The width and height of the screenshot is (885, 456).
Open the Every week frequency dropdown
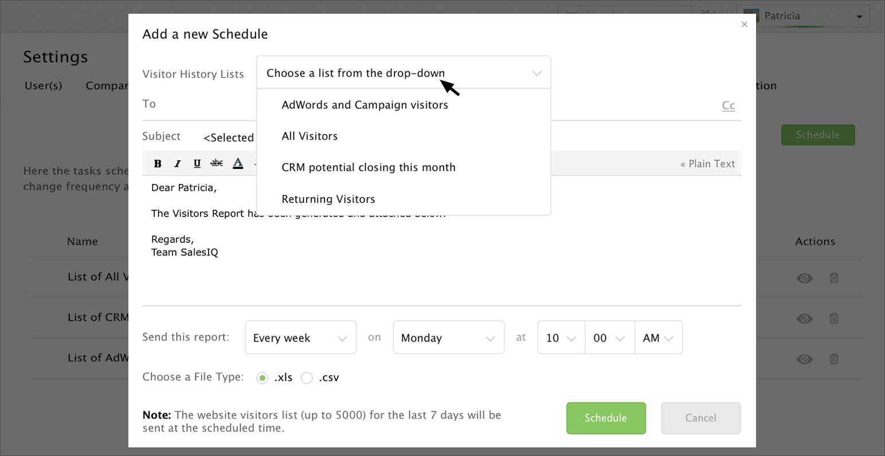pyautogui.click(x=300, y=338)
